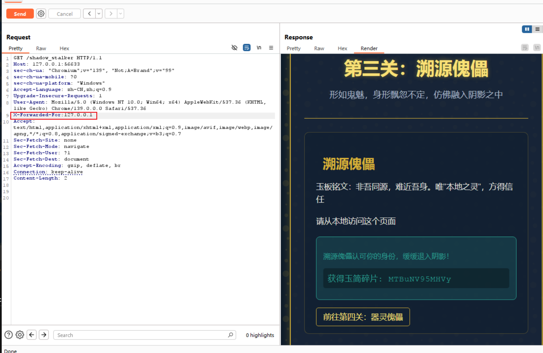Toggle hide non-printable characters eye icon
This screenshot has height=353, width=543.
point(234,48)
